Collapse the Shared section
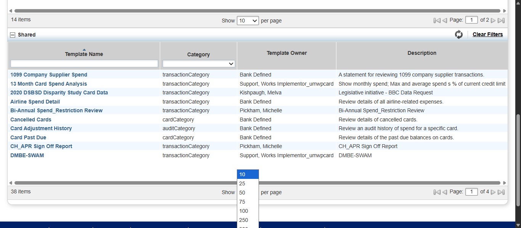 point(13,34)
